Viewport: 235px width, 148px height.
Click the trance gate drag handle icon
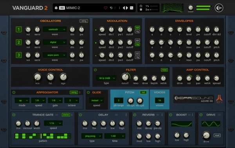tap(56, 115)
